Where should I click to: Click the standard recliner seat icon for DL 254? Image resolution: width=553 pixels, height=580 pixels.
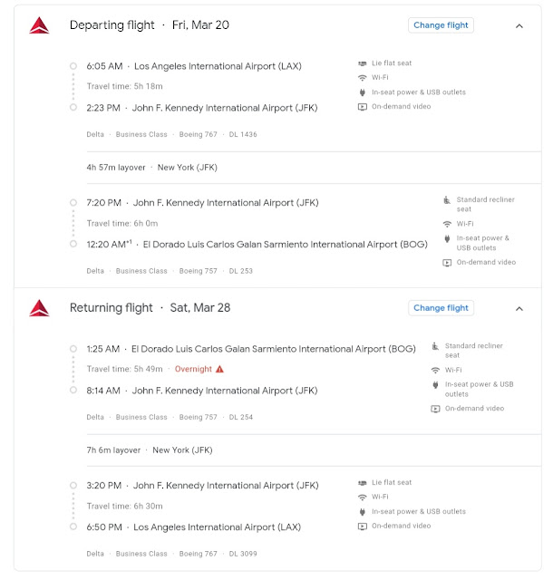pos(435,346)
